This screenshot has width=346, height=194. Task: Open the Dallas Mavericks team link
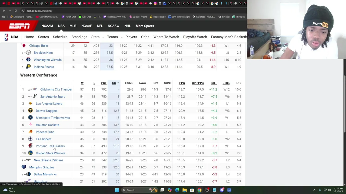tap(45, 174)
